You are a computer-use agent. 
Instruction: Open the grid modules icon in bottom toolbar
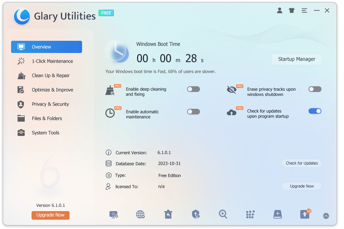coord(250,214)
